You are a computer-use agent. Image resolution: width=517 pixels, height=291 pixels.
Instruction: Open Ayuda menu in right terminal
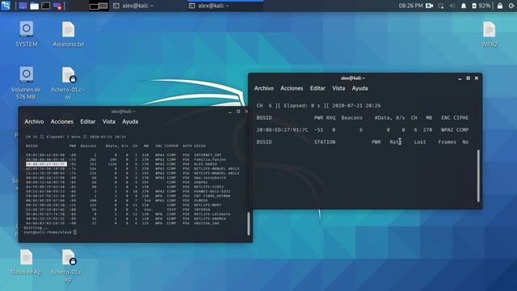tap(359, 88)
